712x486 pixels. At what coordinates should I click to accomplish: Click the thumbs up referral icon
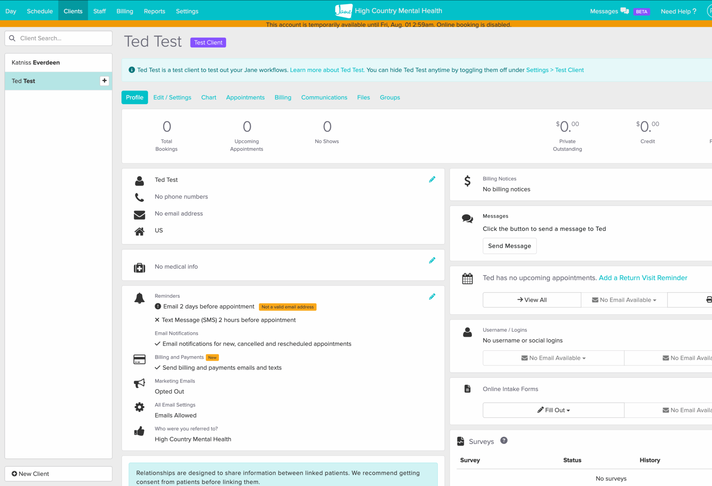pos(139,431)
